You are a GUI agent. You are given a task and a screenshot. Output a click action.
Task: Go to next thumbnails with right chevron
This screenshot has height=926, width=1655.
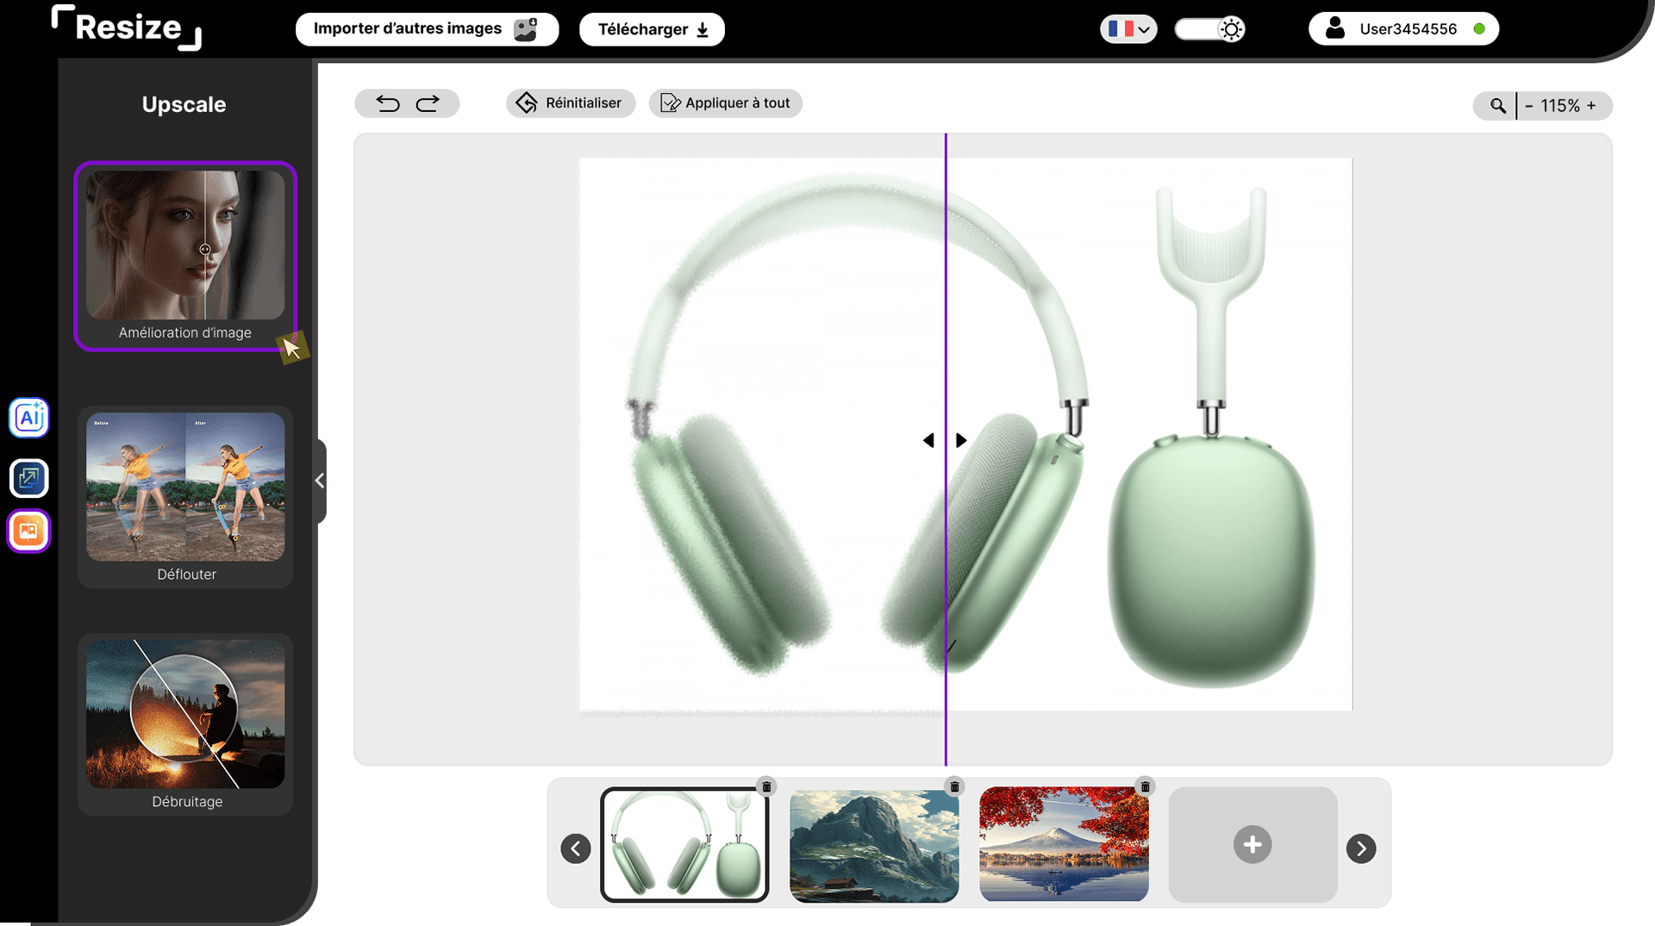pos(1361,848)
